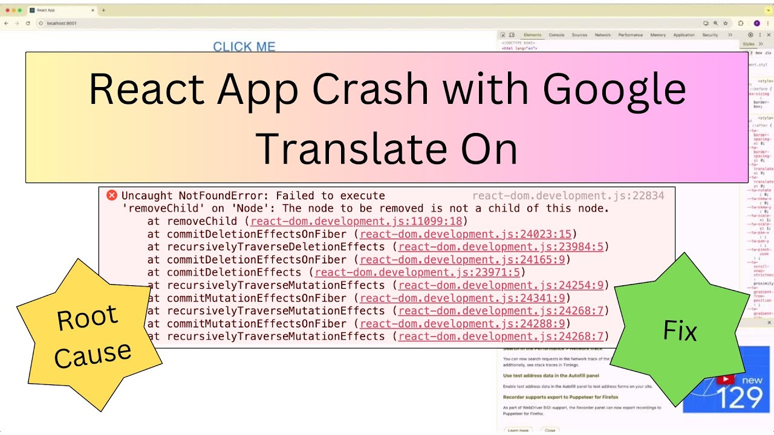This screenshot has height=435, width=774.
Task: Select the Styles sidebar tab
Action: click(x=749, y=43)
